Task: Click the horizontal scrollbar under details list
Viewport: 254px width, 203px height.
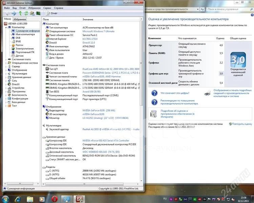Action: click(x=84, y=184)
